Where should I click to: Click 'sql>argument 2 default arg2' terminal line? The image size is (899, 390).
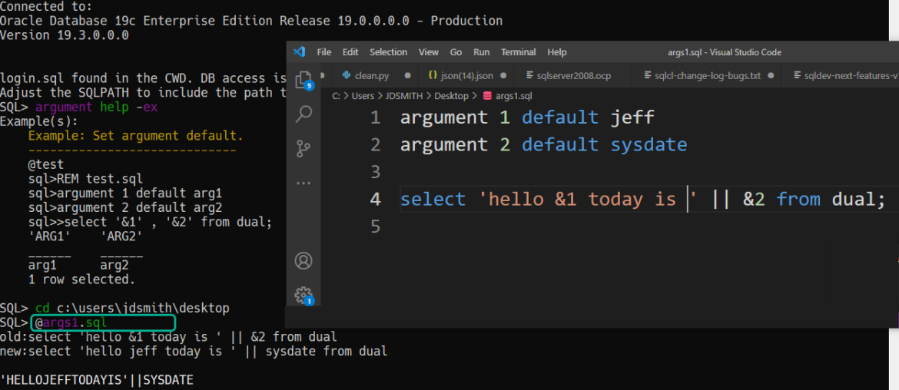pos(125,207)
